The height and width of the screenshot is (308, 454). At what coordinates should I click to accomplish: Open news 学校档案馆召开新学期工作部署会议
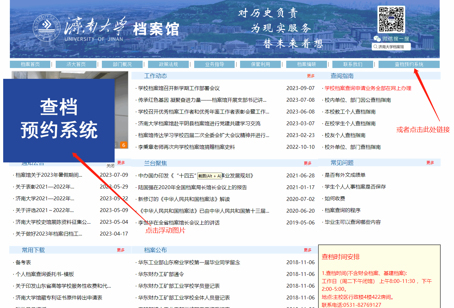tap(179, 88)
